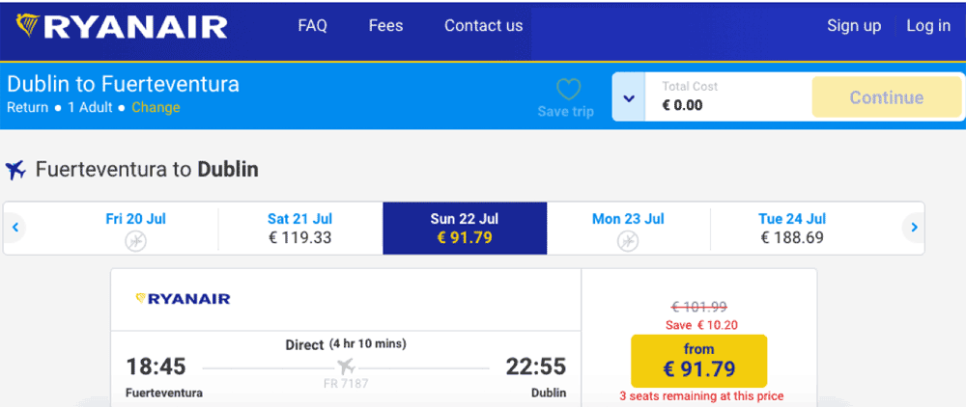Click the Sign up link
966x407 pixels.
[854, 26]
